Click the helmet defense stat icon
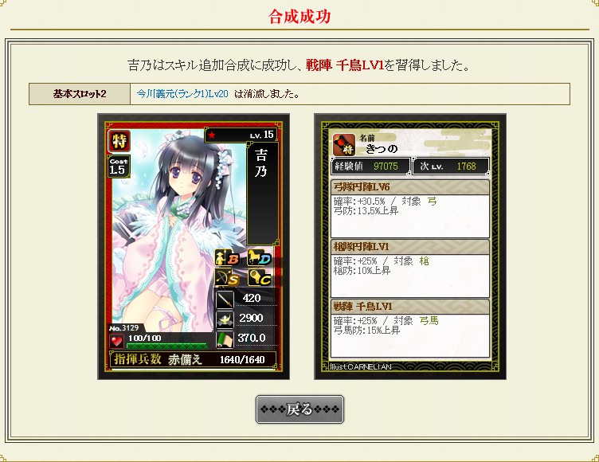The image size is (599, 462). (225, 319)
